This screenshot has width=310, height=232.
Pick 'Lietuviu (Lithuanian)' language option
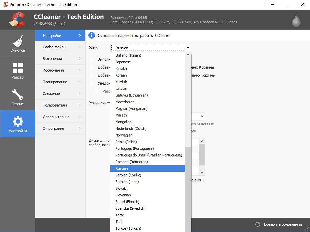click(148, 95)
